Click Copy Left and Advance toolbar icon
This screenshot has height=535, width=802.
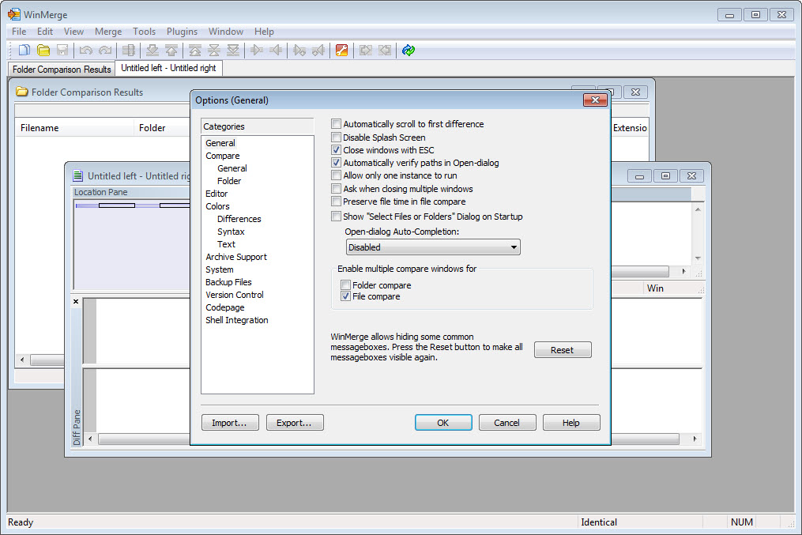click(318, 50)
